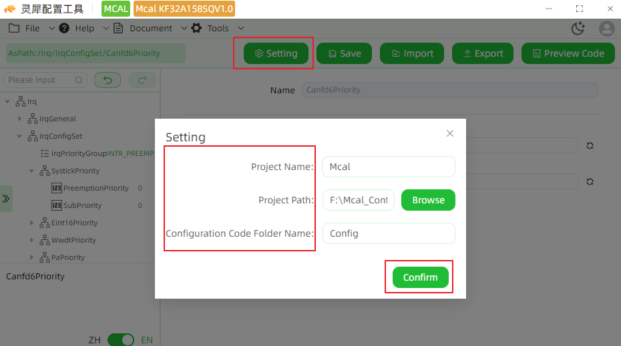This screenshot has width=621, height=346.
Task: Switch the ZH/EN language toggle
Action: tap(121, 340)
